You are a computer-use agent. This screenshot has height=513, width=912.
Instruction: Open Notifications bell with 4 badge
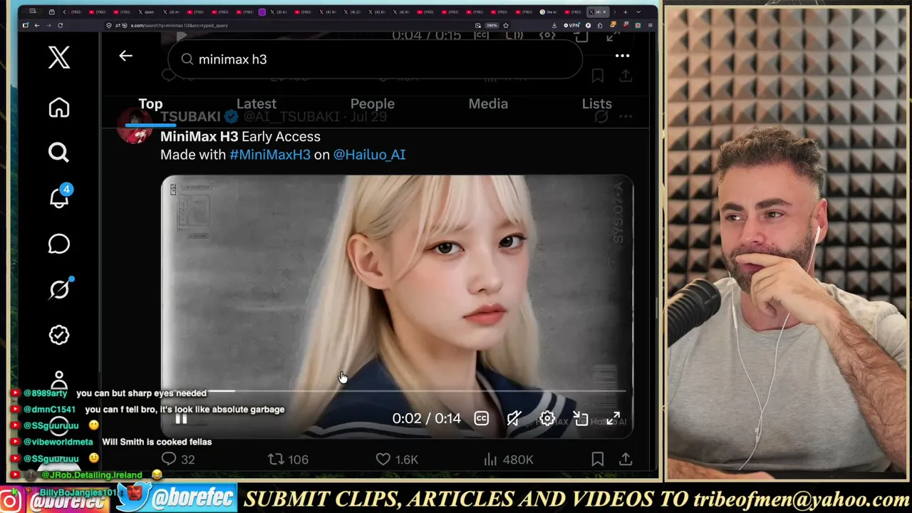pyautogui.click(x=60, y=197)
